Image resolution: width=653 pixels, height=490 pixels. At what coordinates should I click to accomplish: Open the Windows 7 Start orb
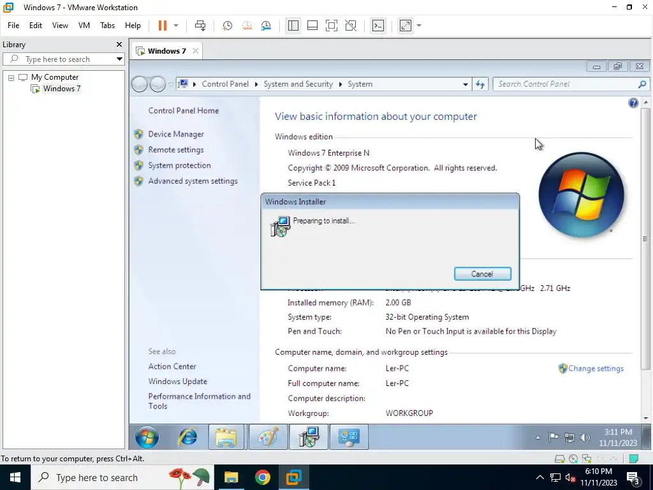147,437
